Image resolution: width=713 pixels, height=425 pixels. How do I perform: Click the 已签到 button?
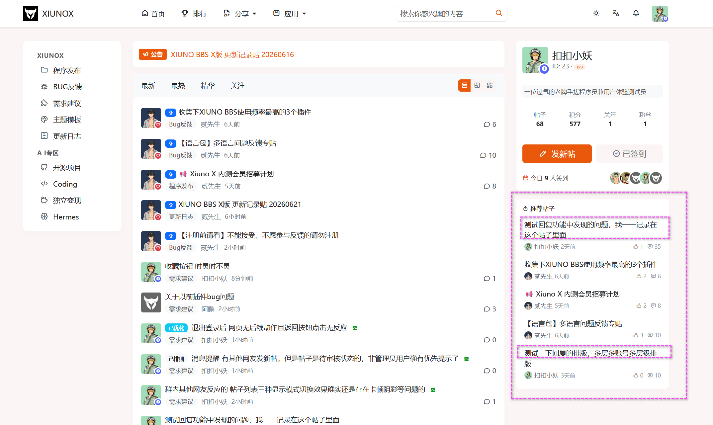[629, 154]
